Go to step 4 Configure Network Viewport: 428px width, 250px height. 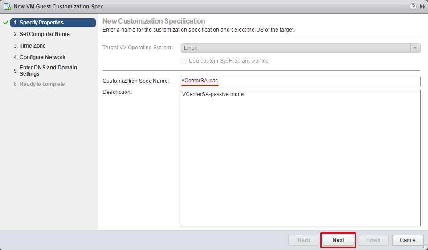(x=40, y=57)
